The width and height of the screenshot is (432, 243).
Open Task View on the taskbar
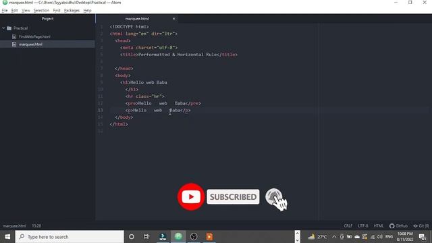coord(146,237)
